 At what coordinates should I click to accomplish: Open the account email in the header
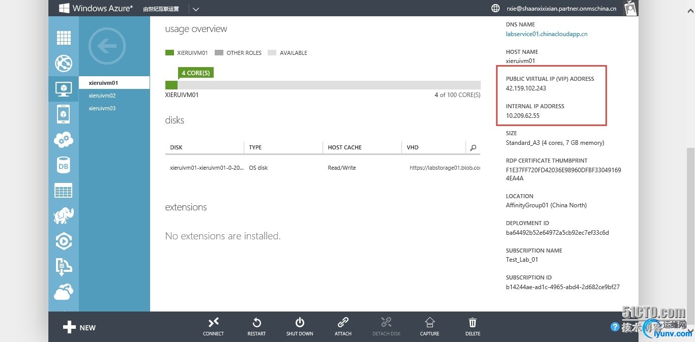coord(560,8)
